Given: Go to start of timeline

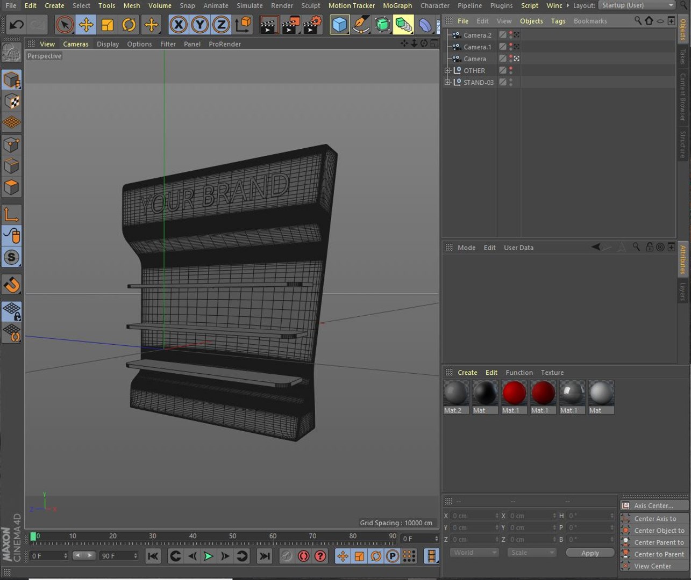Looking at the screenshot, I should 153,556.
